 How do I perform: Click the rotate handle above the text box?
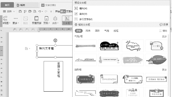tap(55, 41)
